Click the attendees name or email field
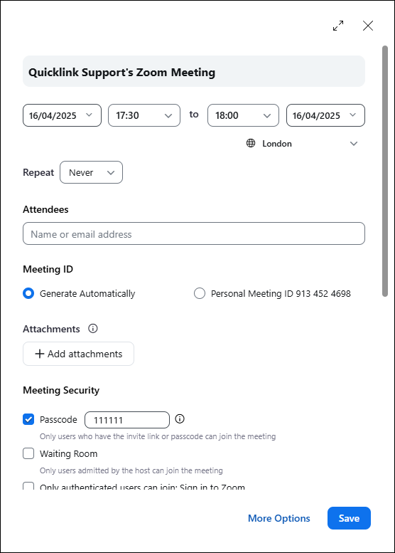 pyautogui.click(x=194, y=233)
